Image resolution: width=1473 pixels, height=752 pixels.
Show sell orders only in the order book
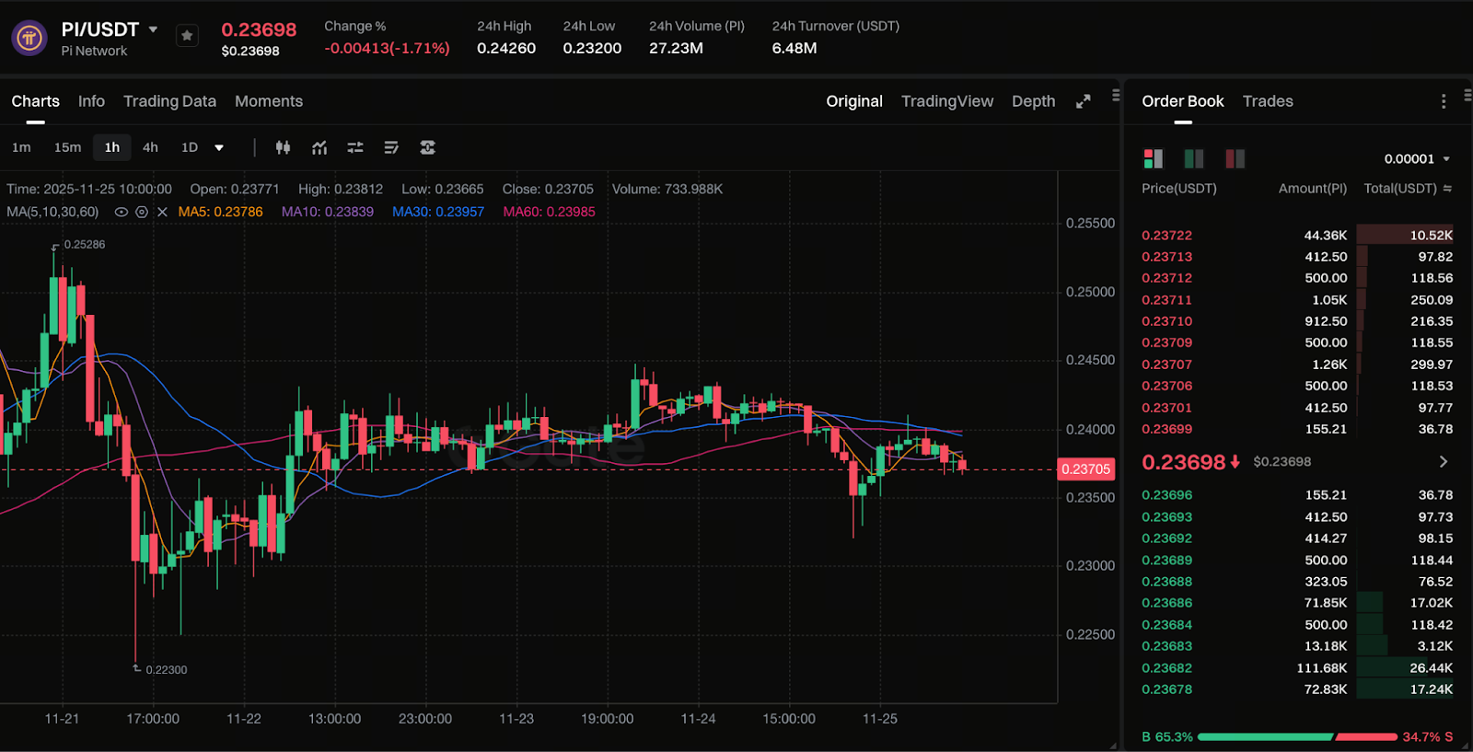click(1235, 158)
